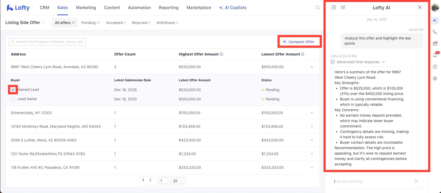Open notifications bell with 47 badge
This screenshot has height=193, width=441.
coord(435,55)
